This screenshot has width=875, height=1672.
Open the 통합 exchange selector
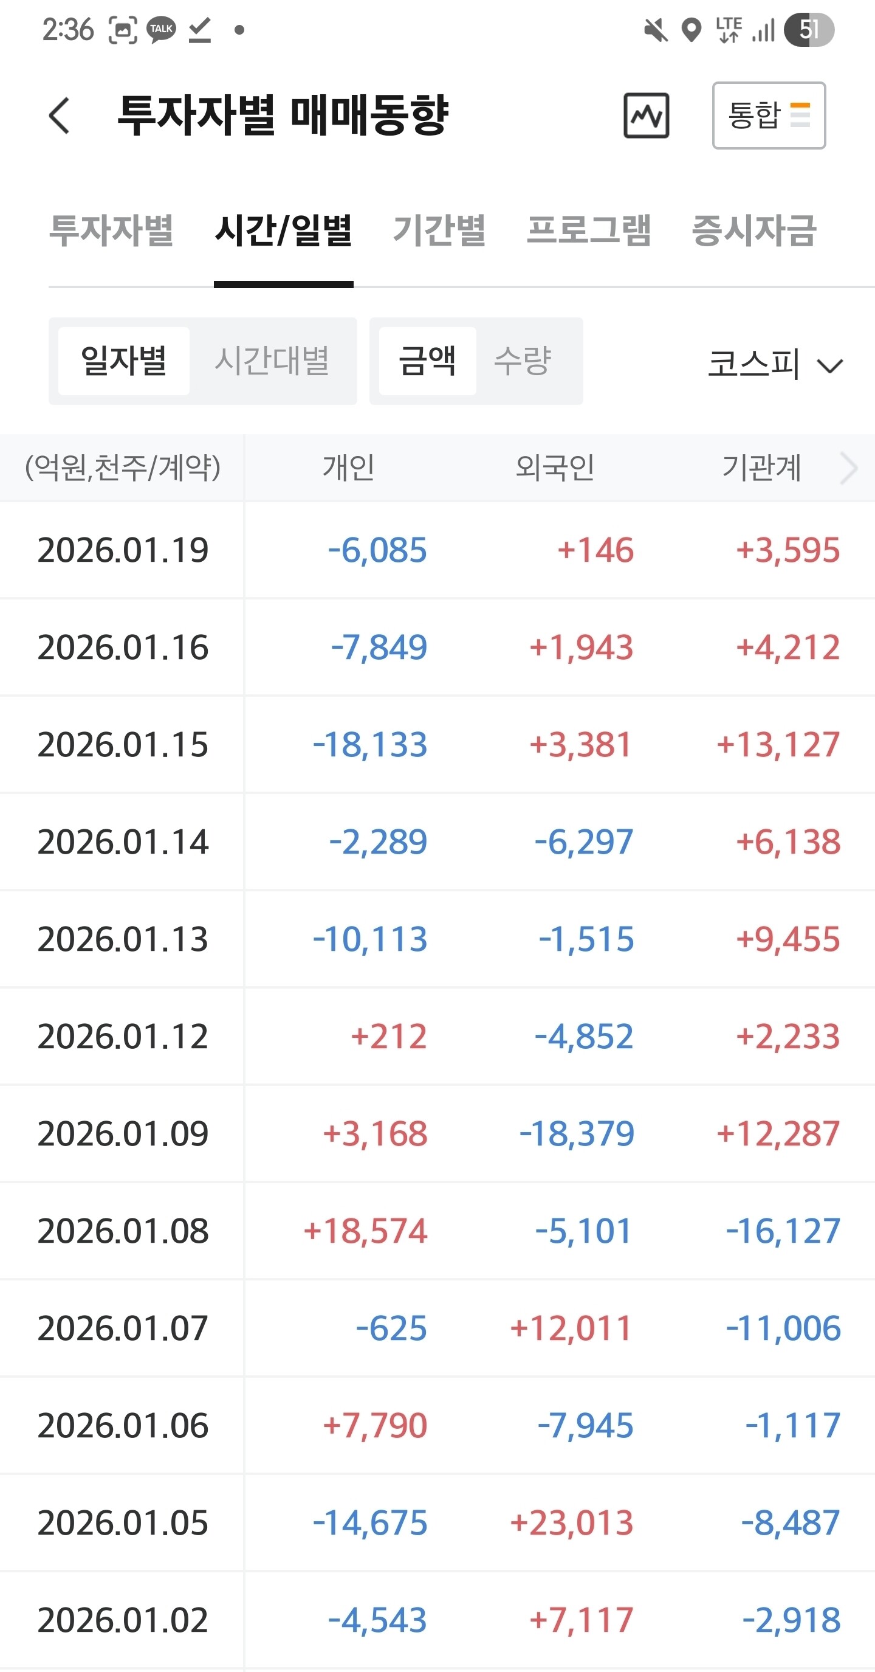point(769,116)
